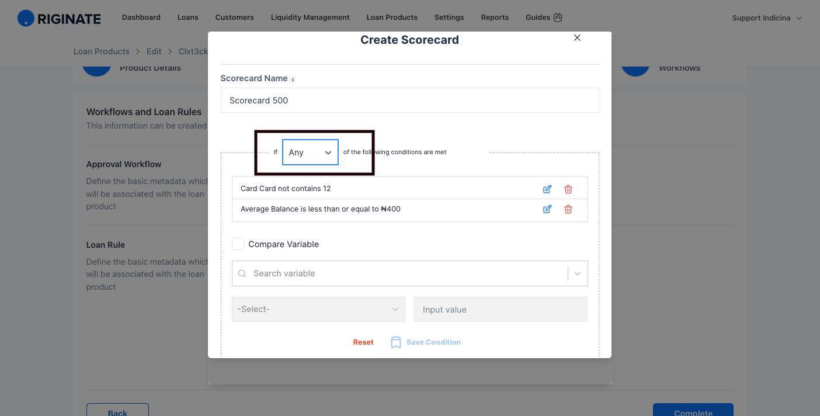Viewport: 820px width, 416px height.
Task: Delete the Card Card not contains condition
Action: click(x=568, y=189)
